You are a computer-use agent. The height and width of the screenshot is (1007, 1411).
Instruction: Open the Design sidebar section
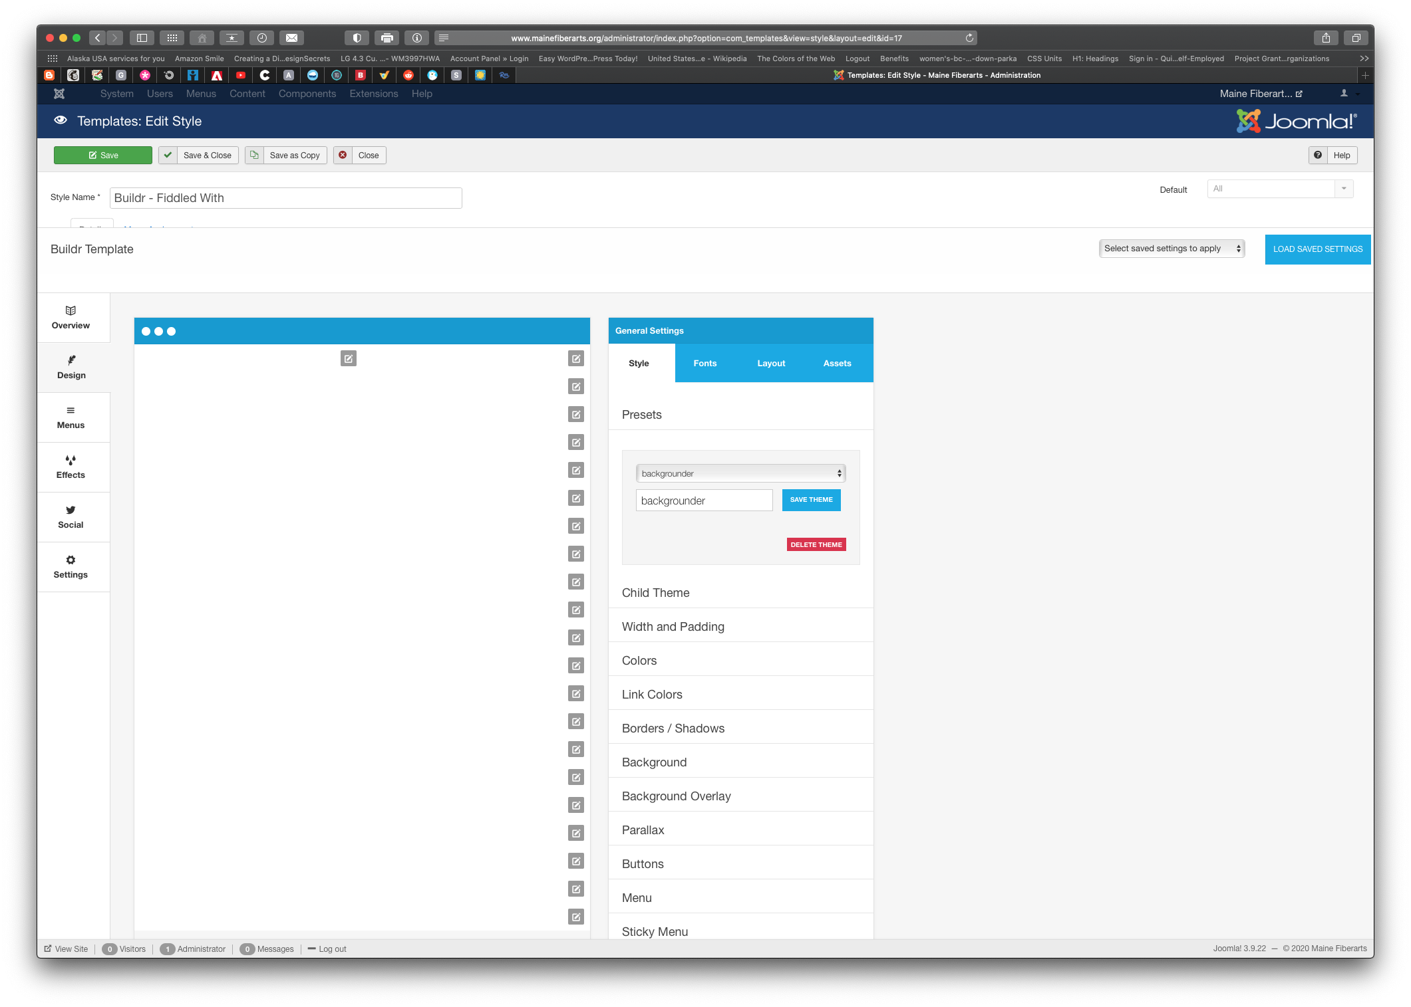tap(71, 368)
